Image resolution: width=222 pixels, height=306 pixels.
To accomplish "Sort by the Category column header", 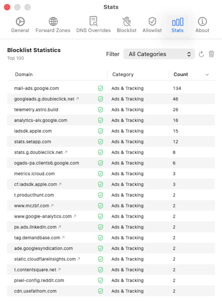I will click(123, 74).
